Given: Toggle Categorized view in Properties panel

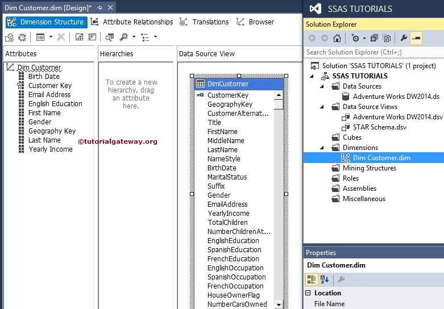Looking at the screenshot, I should (312, 279).
